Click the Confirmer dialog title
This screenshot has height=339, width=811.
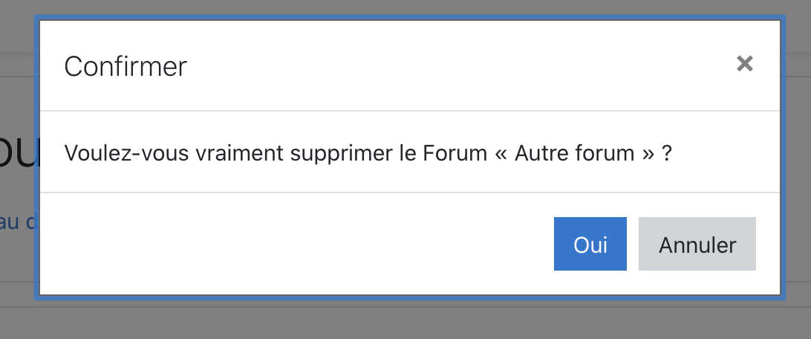point(126,67)
